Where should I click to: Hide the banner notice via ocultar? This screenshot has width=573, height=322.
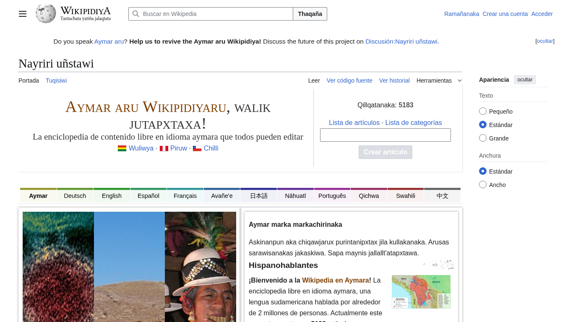(x=545, y=41)
